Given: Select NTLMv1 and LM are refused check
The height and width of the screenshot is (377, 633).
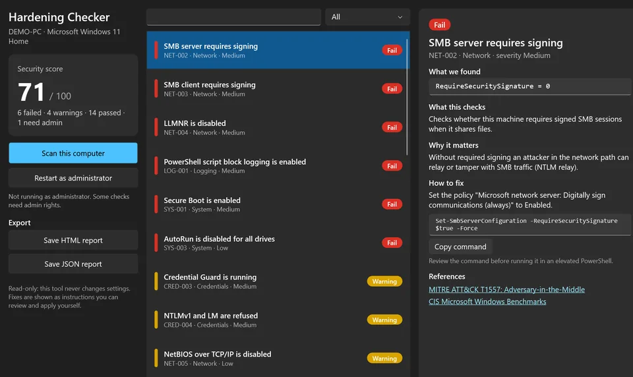Looking at the screenshot, I should click(x=278, y=320).
